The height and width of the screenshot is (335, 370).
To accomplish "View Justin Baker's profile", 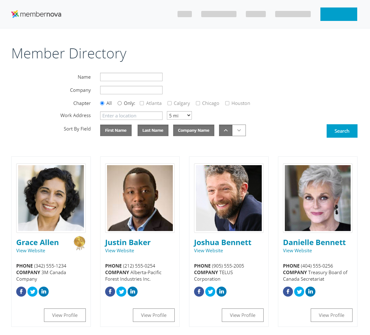I will pyautogui.click(x=153, y=315).
